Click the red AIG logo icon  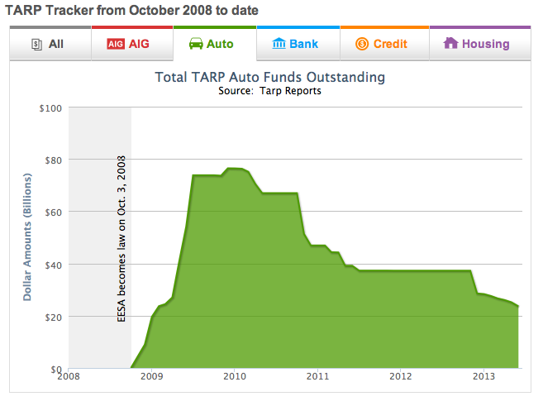coord(115,44)
